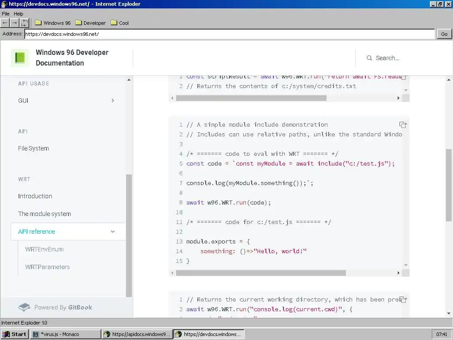This screenshot has height=340, width=453.
Task: Click main page scroll down arrow
Action: [x=449, y=313]
